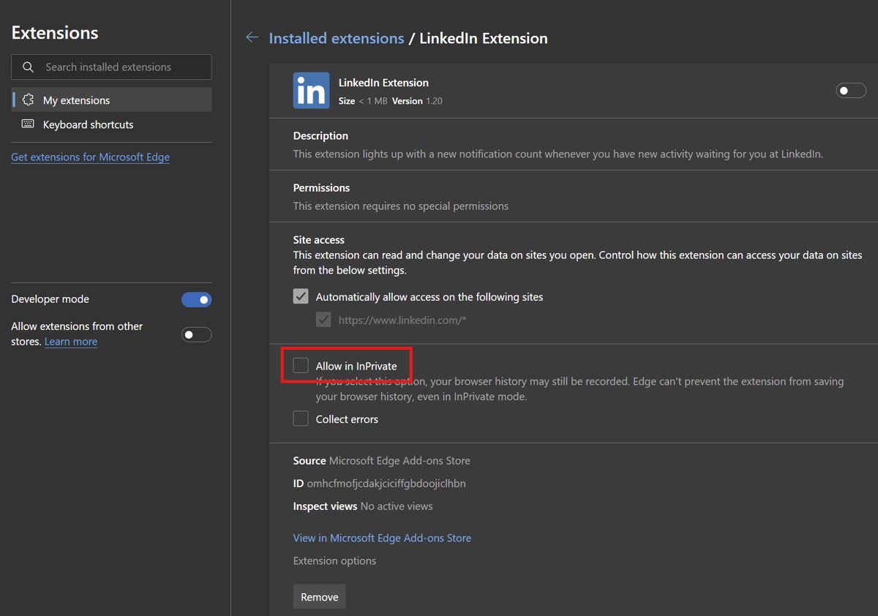Screen dimensions: 878x616
Task: Click the https://www.linkedin.com/* checkbox
Action: [x=323, y=320]
